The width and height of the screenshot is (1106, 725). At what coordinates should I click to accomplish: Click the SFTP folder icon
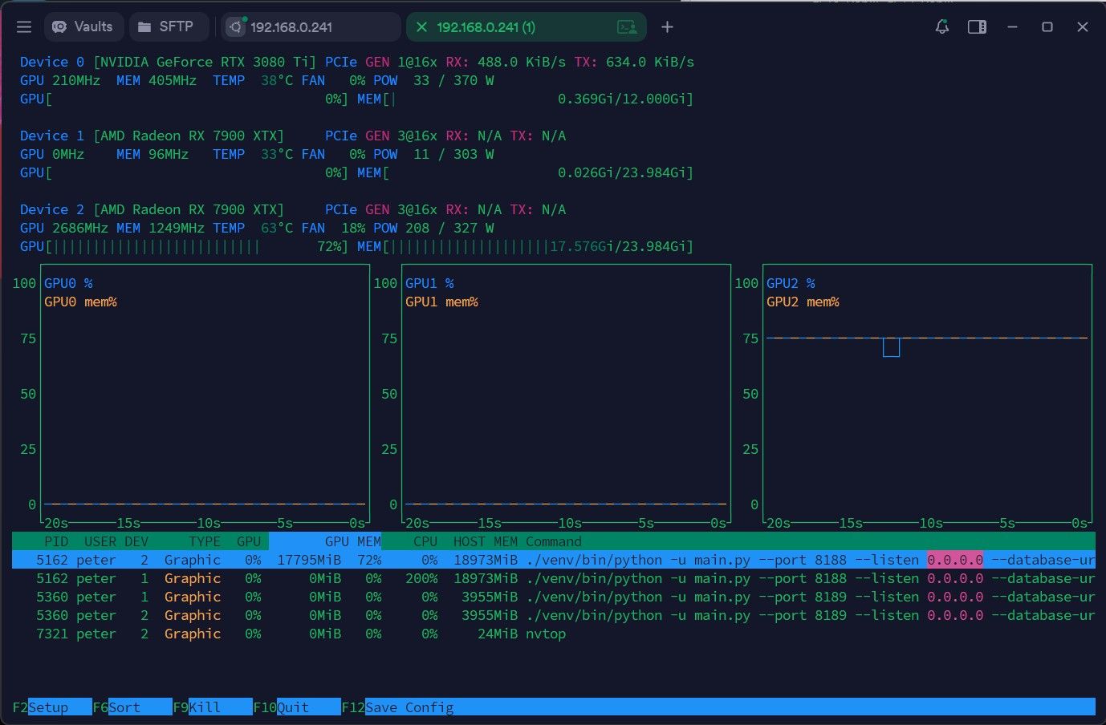[x=144, y=27]
